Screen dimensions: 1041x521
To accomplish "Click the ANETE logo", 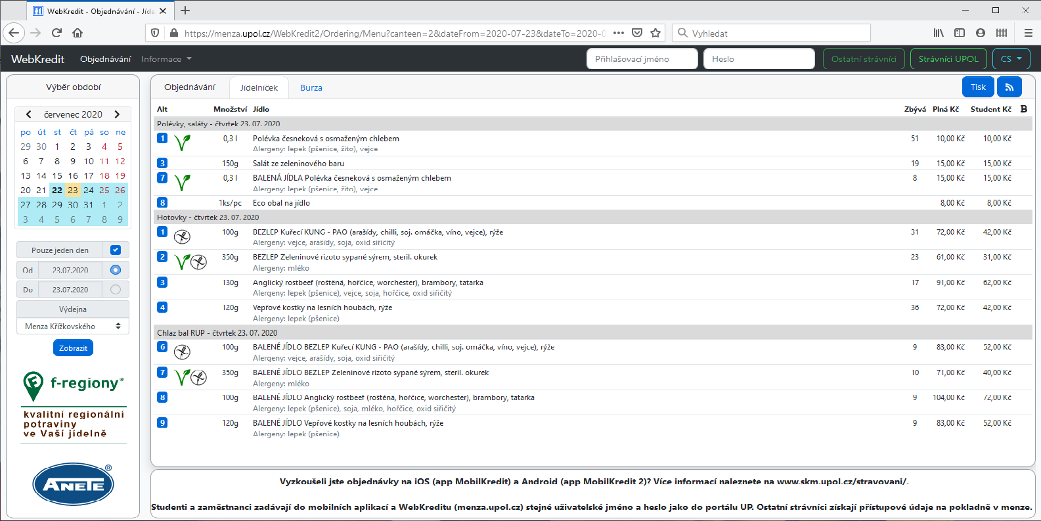I will [73, 485].
